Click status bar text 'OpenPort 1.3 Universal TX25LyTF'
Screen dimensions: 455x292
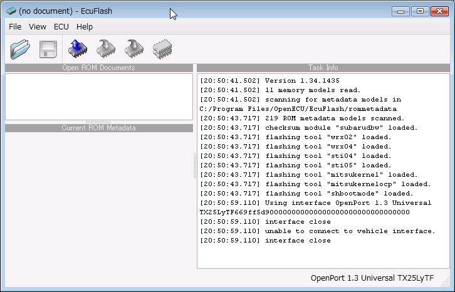click(372, 278)
